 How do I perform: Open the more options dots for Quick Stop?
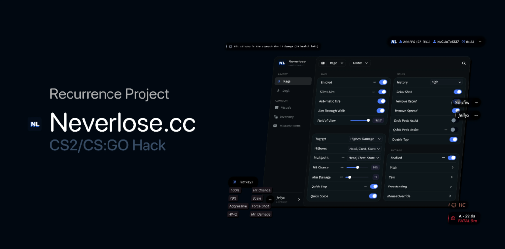pyautogui.click(x=365, y=187)
